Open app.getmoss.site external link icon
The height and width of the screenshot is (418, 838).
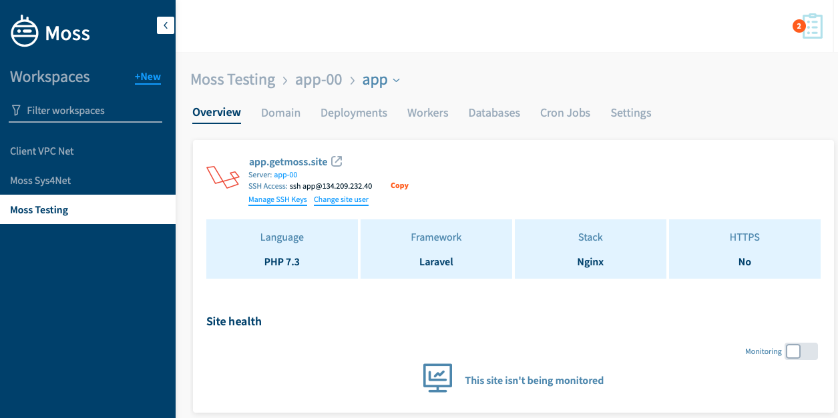337,161
